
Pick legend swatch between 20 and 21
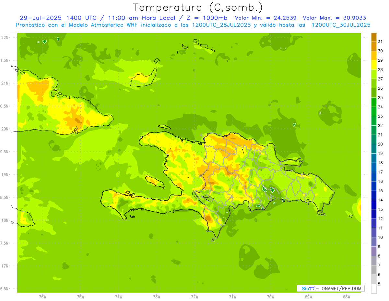click(x=374, y=139)
